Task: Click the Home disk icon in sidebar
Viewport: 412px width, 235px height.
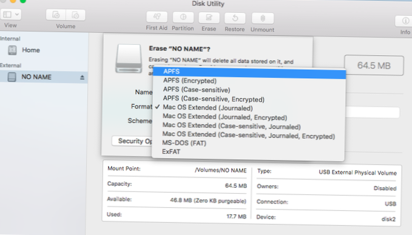Action: point(12,50)
